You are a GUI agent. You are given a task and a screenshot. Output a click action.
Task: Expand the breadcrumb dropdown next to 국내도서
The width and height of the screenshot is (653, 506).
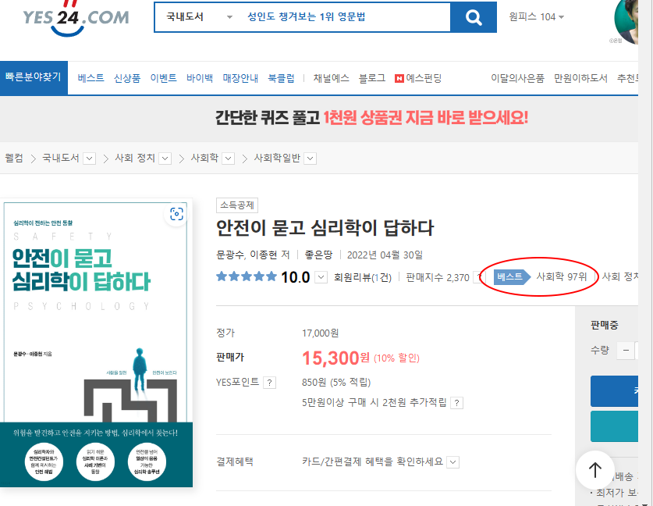pos(90,159)
